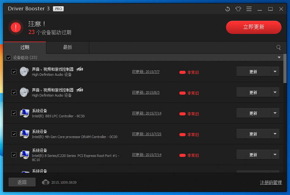
Task: Uncheck the Intel B85 LPC Controller checkbox
Action: coord(14,113)
